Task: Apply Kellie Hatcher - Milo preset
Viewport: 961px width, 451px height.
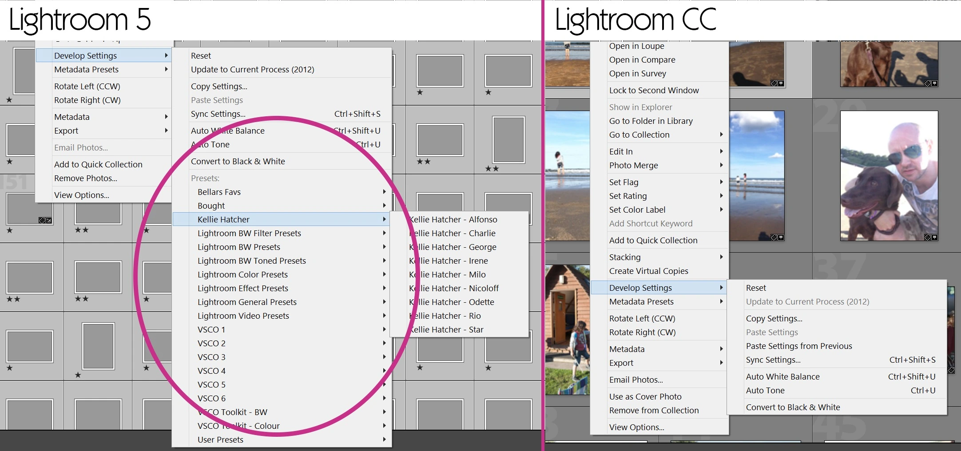Action: tap(459, 274)
